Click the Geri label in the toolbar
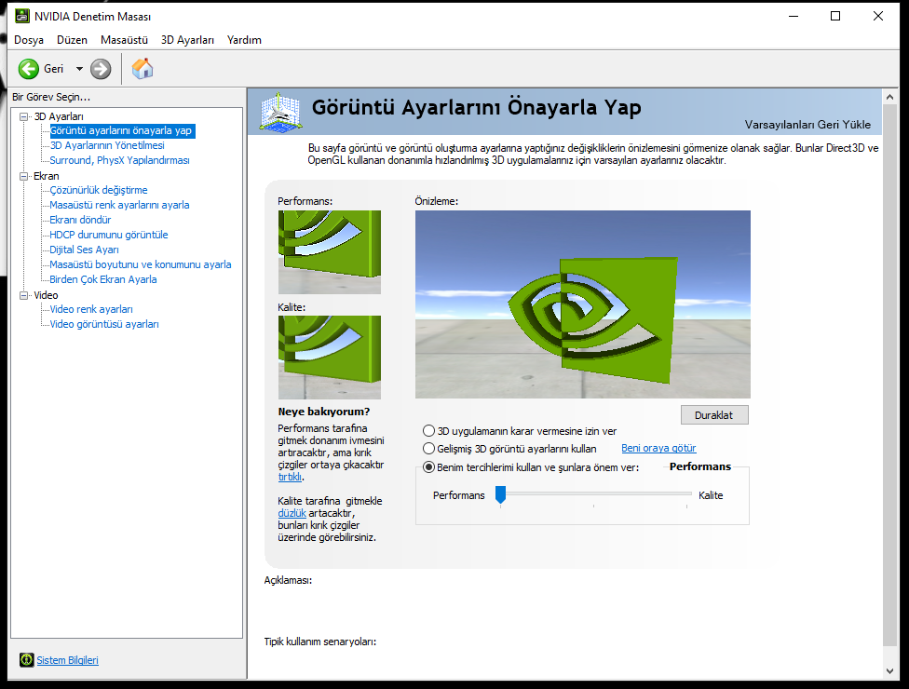 [x=53, y=69]
